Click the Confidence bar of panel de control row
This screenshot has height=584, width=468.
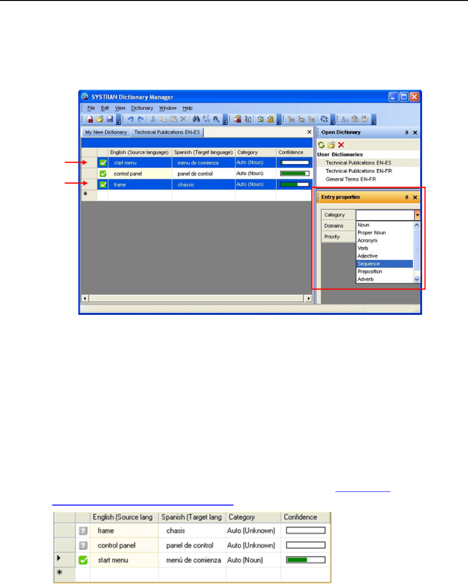(295, 173)
